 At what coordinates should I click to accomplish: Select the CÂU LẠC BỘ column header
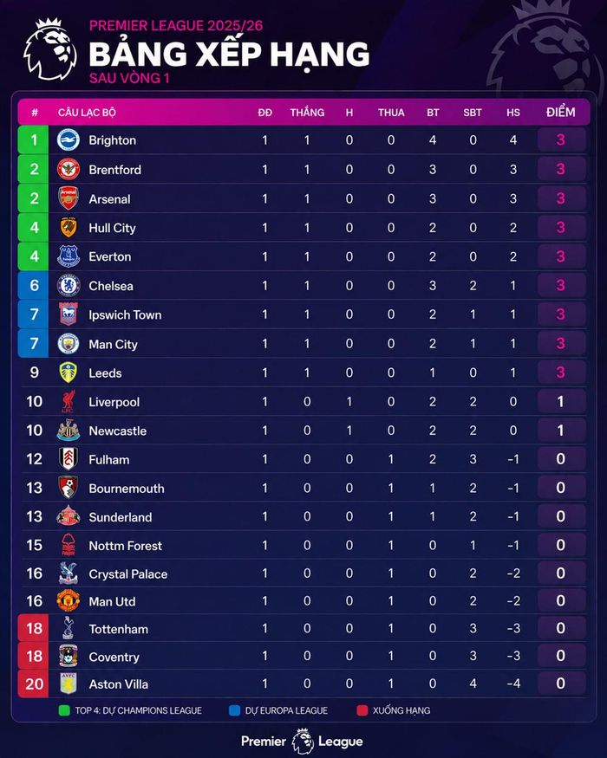pyautogui.click(x=87, y=113)
